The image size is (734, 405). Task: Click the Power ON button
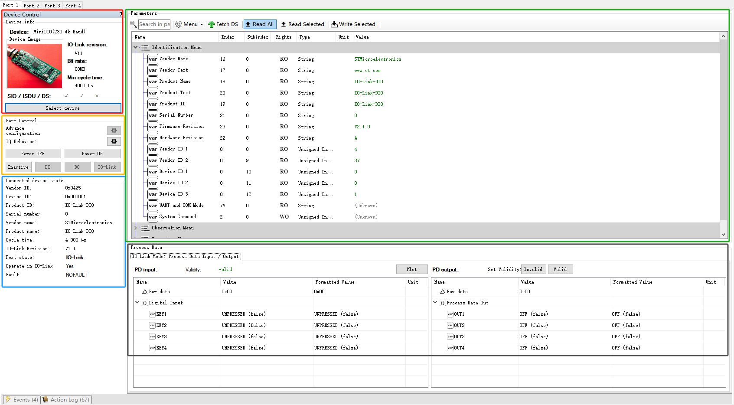[92, 154]
